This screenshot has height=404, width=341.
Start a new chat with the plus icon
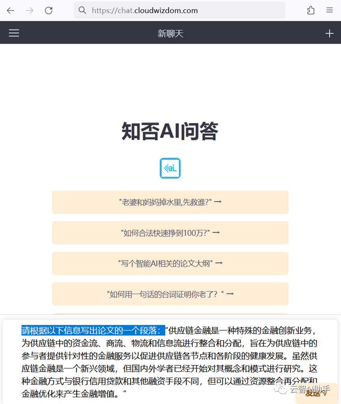(x=330, y=33)
